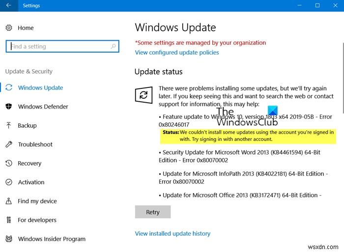Click the search magnifier icon
The width and height of the screenshot is (344, 252).
(x=113, y=46)
